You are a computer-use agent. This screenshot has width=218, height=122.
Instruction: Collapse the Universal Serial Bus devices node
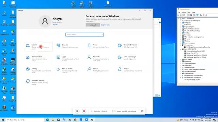coord(181,78)
